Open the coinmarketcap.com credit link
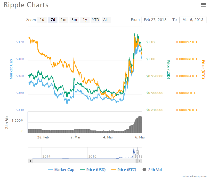The image size is (210, 179). (x=194, y=176)
